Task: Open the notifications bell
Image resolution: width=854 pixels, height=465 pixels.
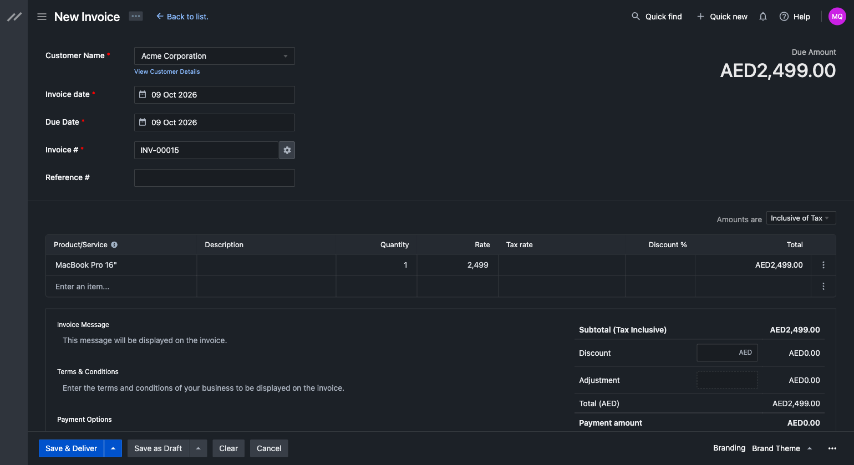Action: [x=763, y=17]
